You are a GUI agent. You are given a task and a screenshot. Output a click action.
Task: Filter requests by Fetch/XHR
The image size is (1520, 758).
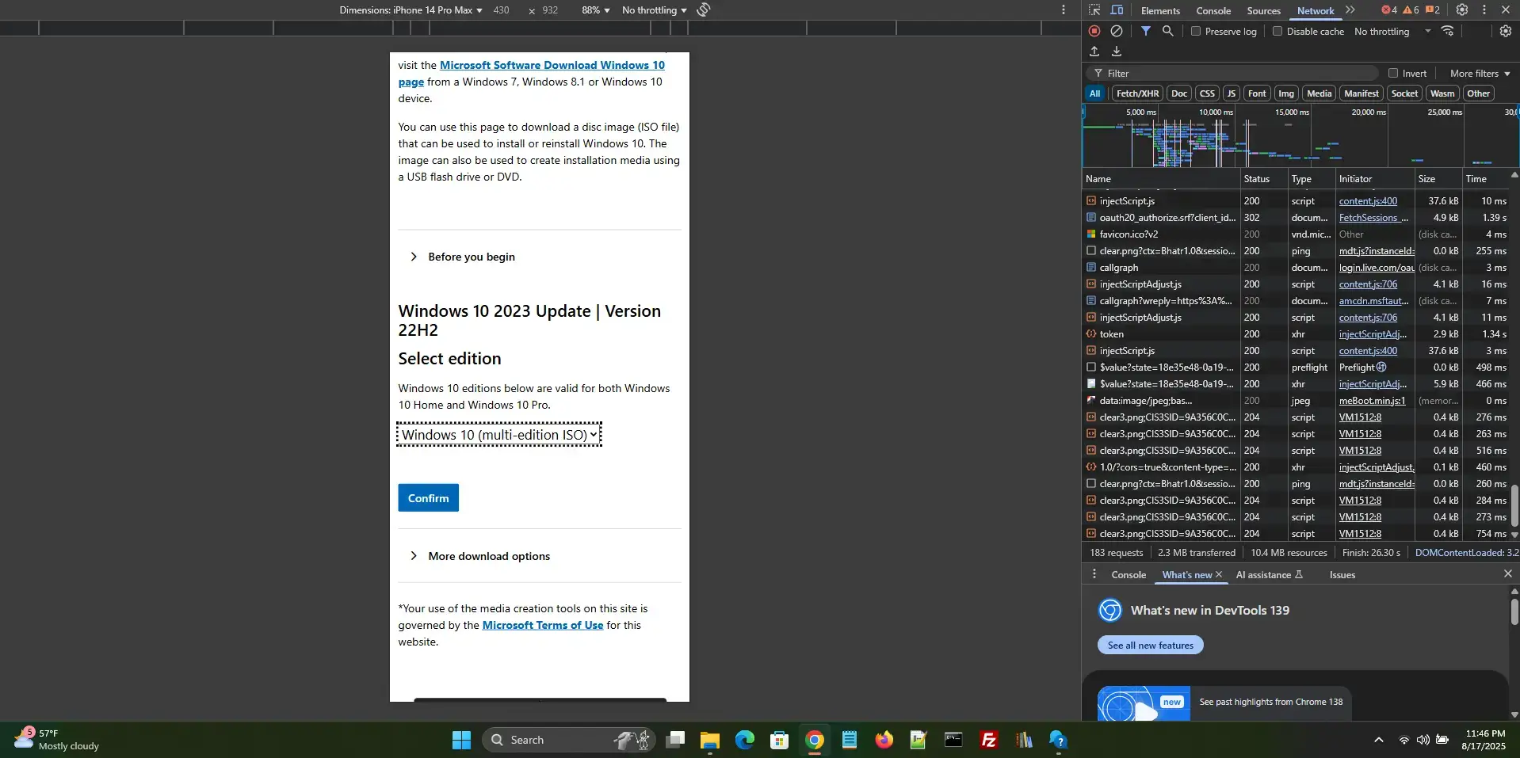(x=1137, y=93)
